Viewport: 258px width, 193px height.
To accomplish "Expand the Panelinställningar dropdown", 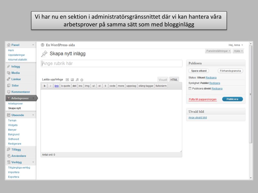I will coord(218,51).
